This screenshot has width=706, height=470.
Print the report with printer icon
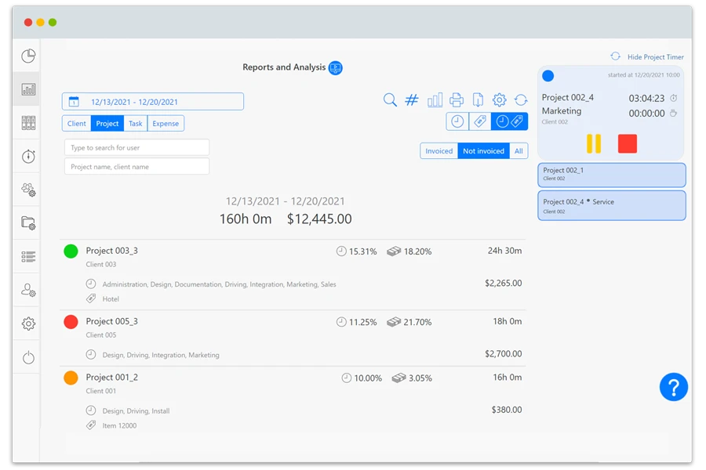point(457,100)
